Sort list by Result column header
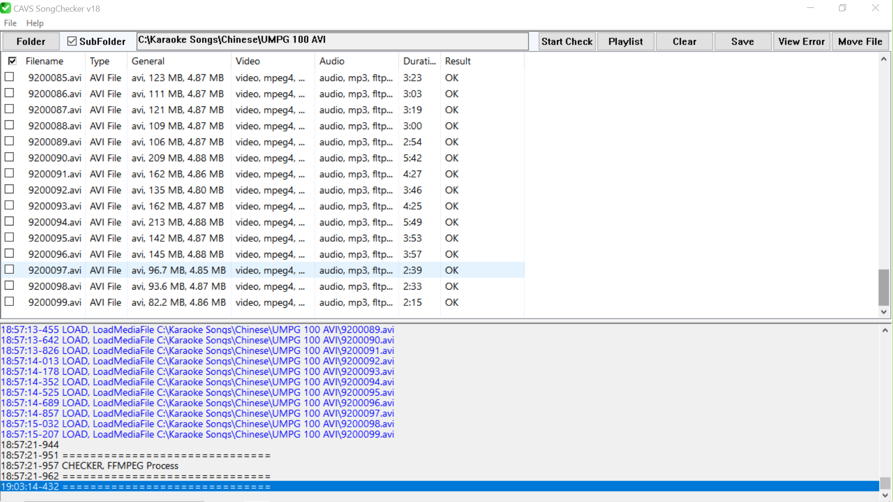Screen dimensions: 893x502 click(457, 61)
